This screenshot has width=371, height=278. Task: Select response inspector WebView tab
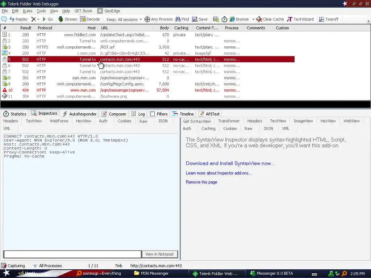(x=351, y=121)
